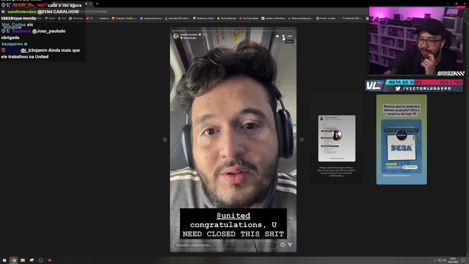Open the Animated GIF editor bookmark

click(x=177, y=18)
